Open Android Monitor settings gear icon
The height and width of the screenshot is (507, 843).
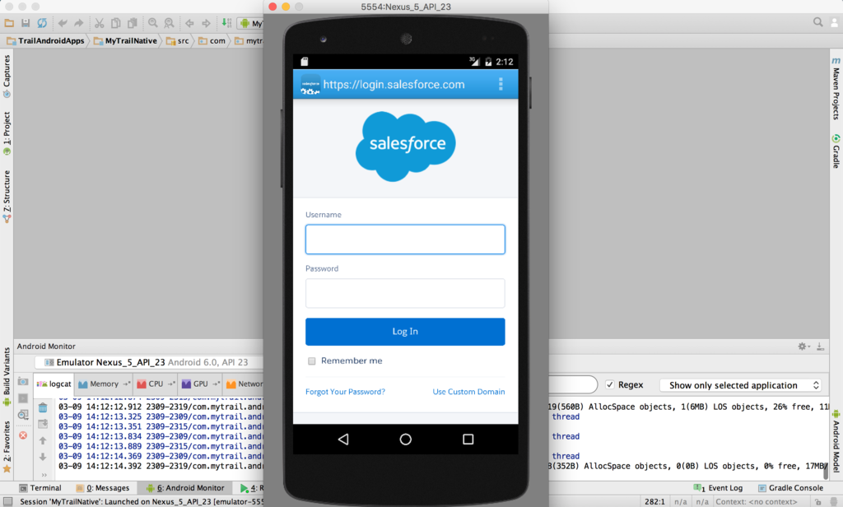click(x=803, y=347)
